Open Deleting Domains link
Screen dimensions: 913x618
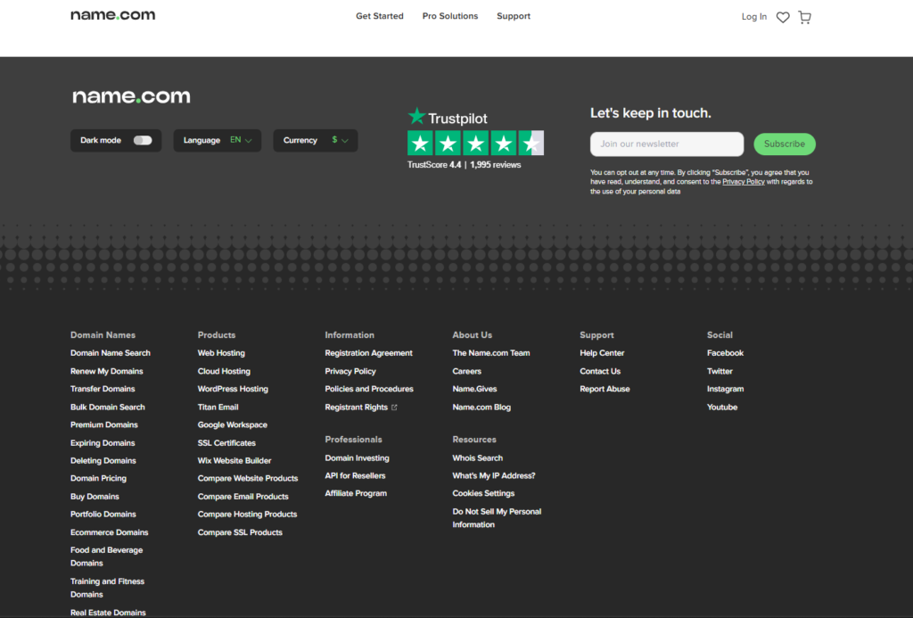[x=103, y=461]
